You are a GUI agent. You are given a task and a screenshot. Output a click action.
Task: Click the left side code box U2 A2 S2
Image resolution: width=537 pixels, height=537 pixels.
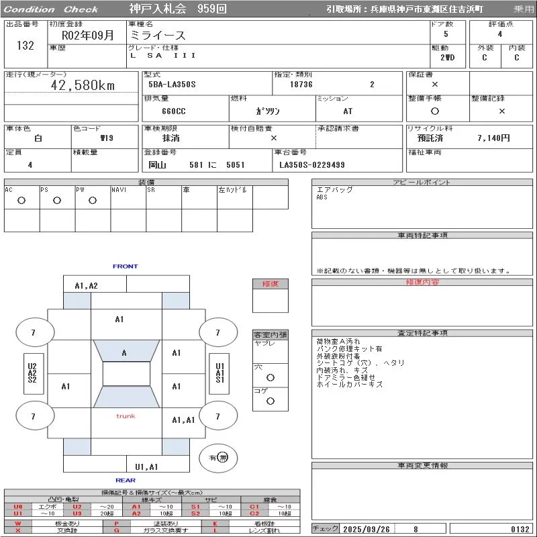(34, 373)
